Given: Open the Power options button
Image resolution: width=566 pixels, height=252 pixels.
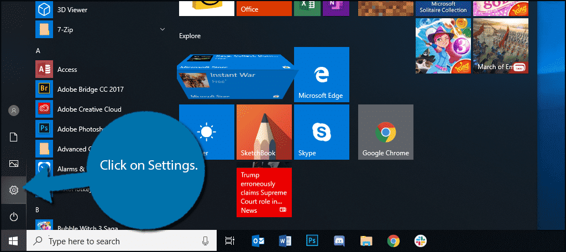Looking at the screenshot, I should tap(13, 217).
